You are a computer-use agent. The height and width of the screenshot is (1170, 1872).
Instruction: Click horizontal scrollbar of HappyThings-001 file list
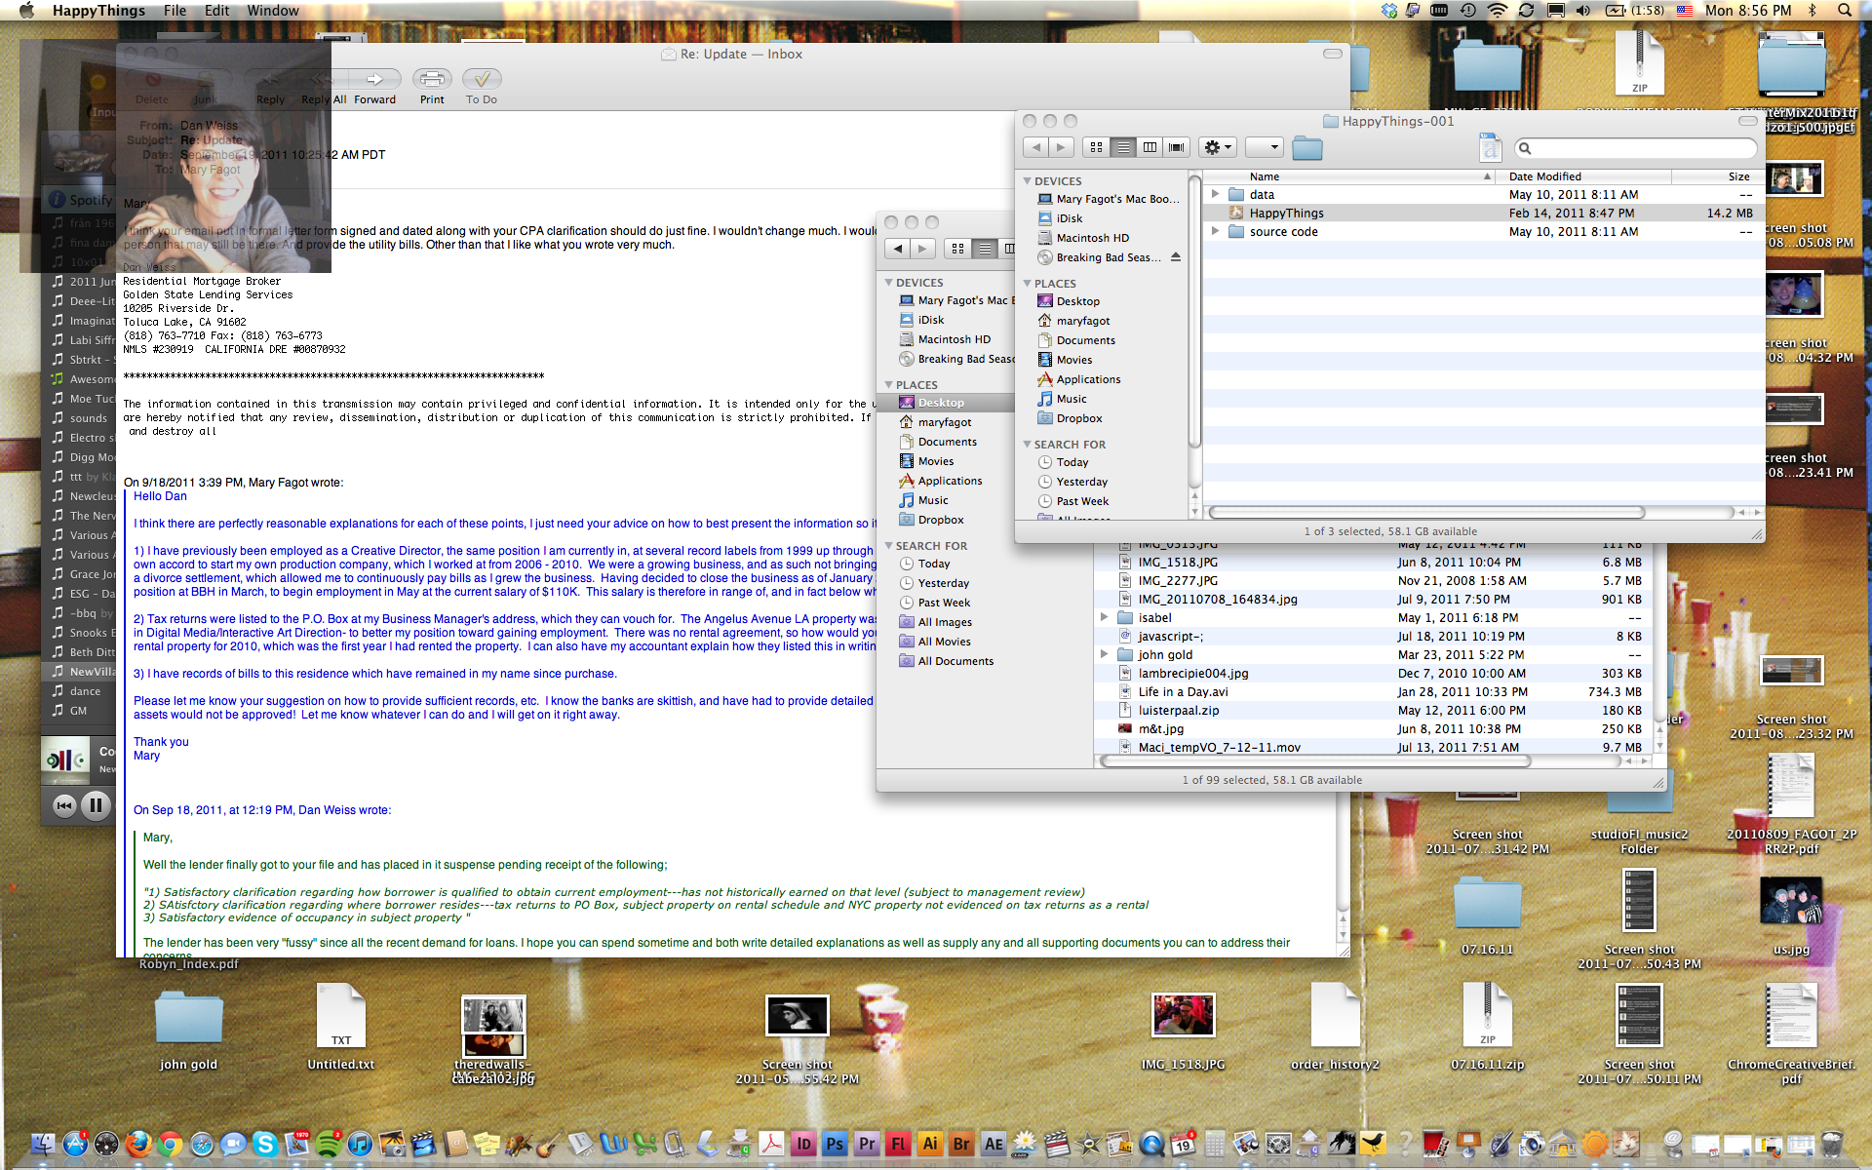pyautogui.click(x=1426, y=512)
